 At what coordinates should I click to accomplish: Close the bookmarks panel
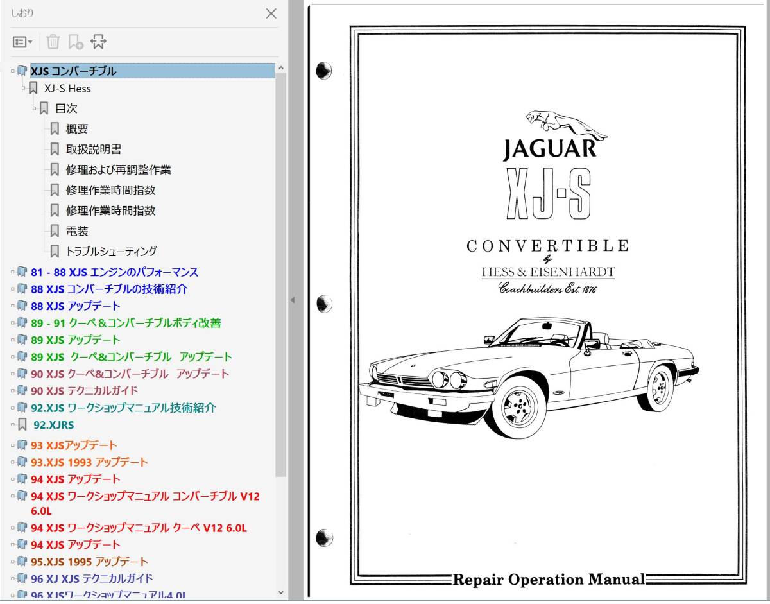[271, 13]
